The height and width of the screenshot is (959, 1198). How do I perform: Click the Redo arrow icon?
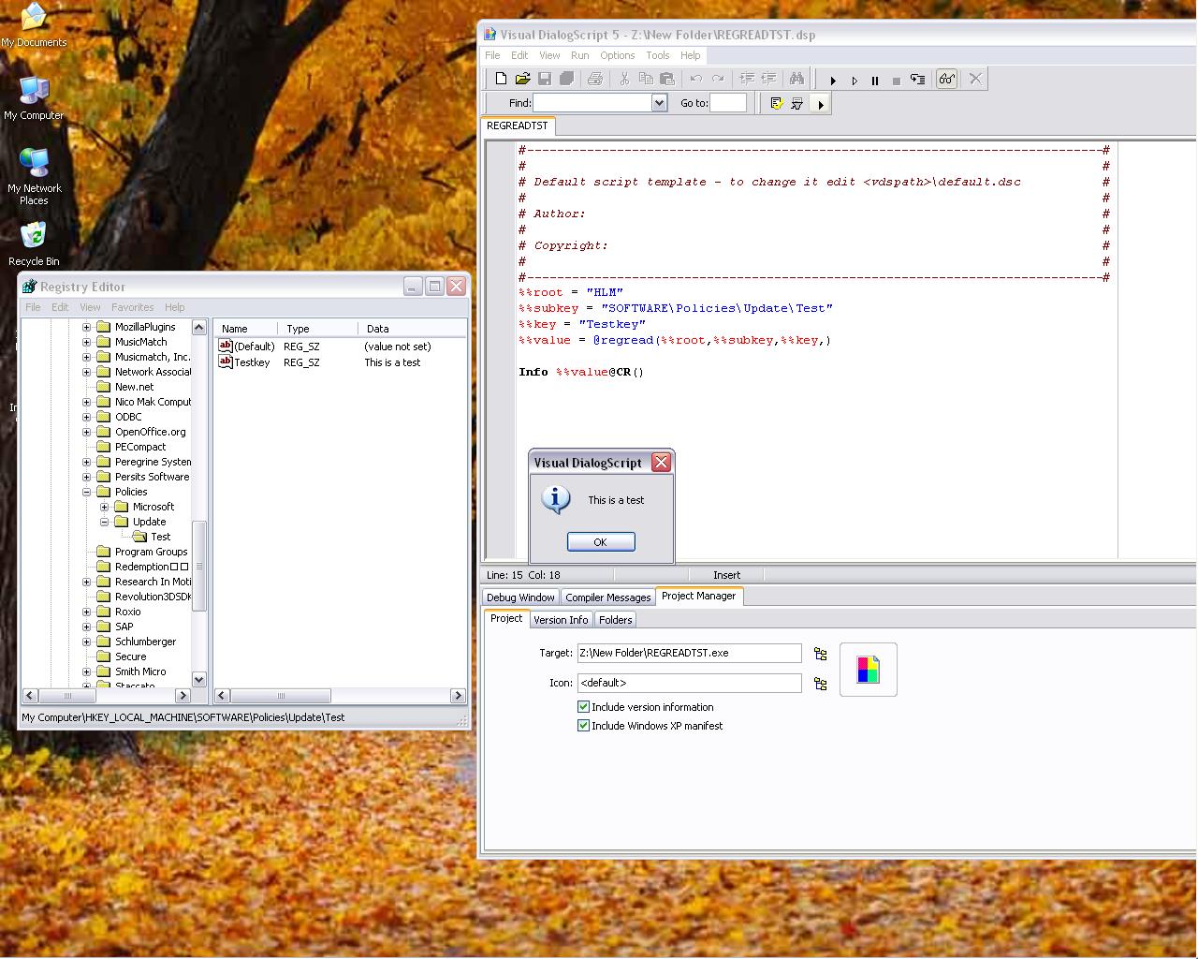point(718,80)
